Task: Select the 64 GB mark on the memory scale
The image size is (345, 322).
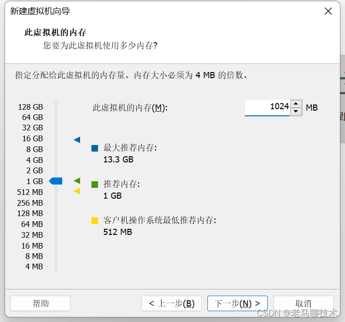Action: coord(33,117)
